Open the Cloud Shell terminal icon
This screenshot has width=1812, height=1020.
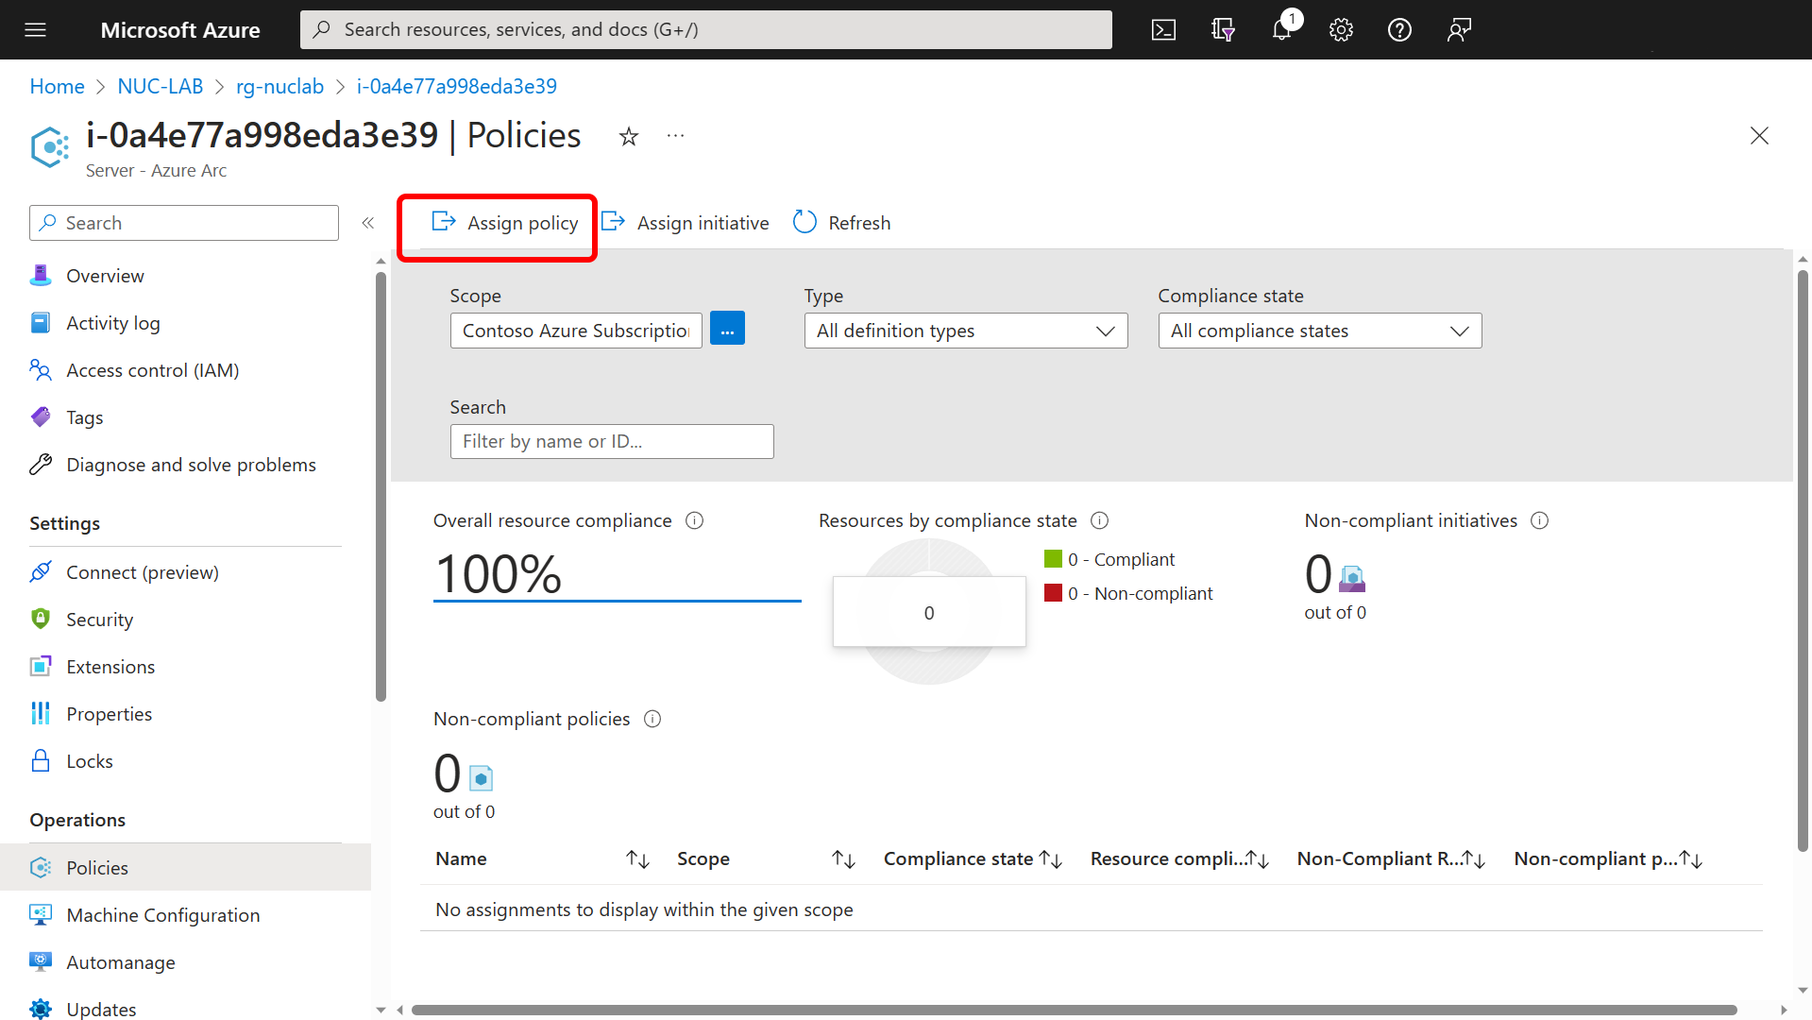tap(1163, 29)
